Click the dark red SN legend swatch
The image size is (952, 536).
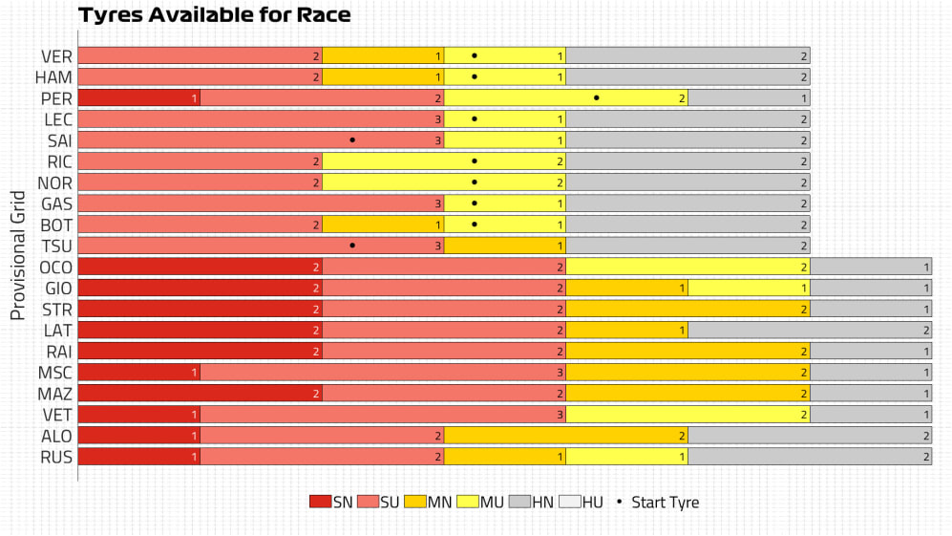(x=320, y=502)
